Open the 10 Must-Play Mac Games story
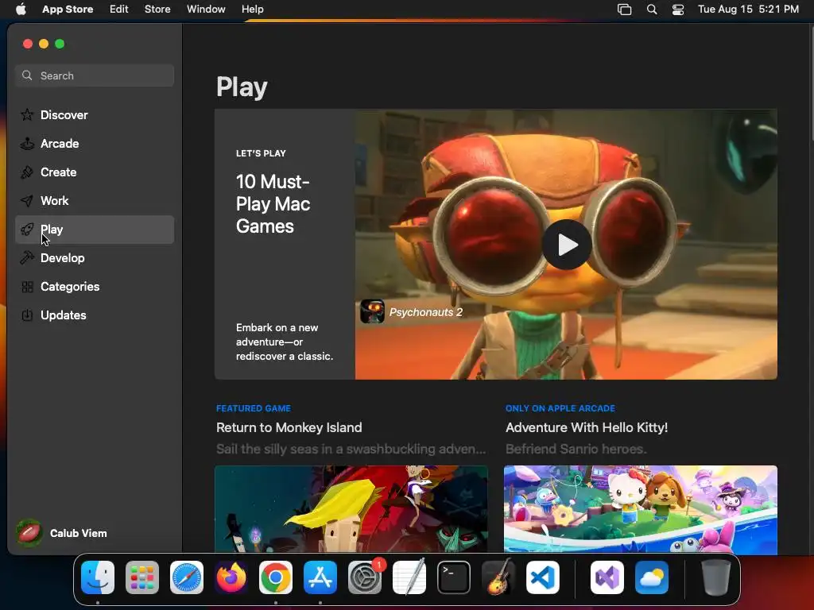This screenshot has width=814, height=610. tap(273, 204)
